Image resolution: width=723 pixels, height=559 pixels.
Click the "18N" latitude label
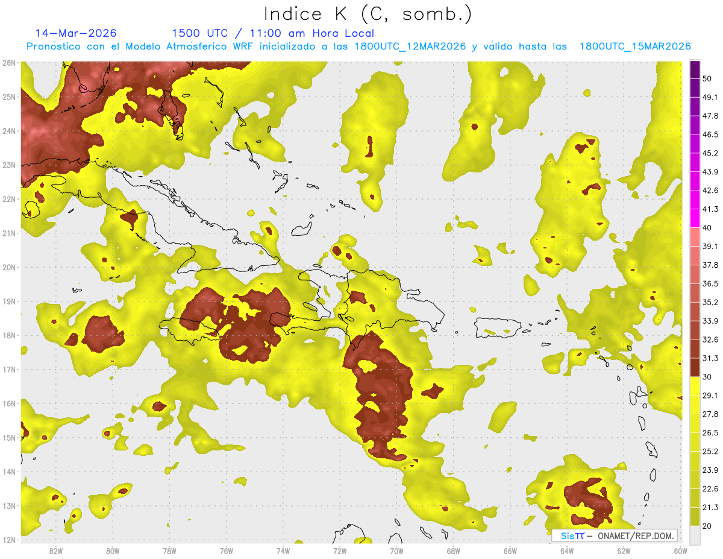click(x=8, y=335)
